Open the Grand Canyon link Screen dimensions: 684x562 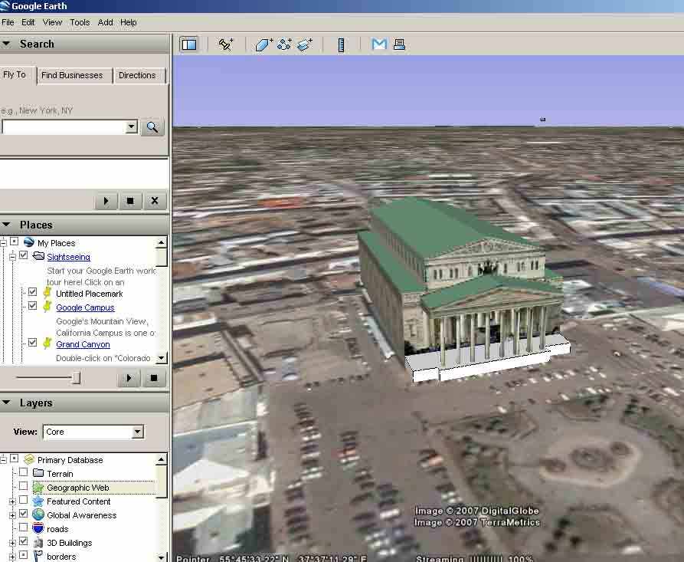83,344
